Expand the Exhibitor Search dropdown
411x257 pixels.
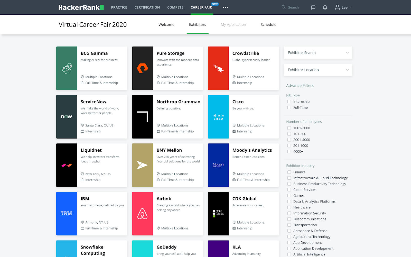(318, 53)
